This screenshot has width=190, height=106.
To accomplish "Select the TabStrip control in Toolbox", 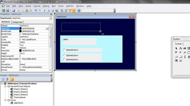I will (x=176, y=57).
